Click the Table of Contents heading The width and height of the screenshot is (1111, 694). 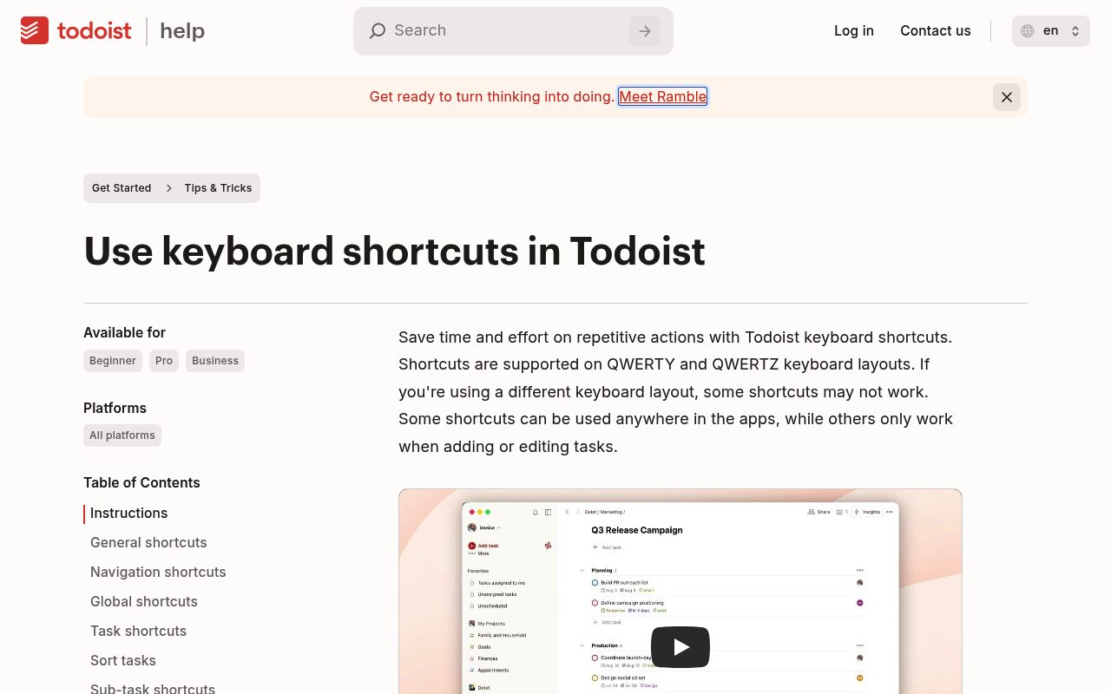(141, 482)
